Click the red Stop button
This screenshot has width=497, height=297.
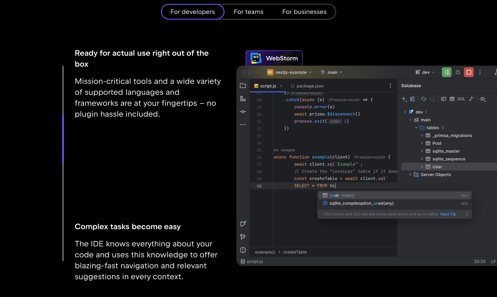[x=469, y=72]
